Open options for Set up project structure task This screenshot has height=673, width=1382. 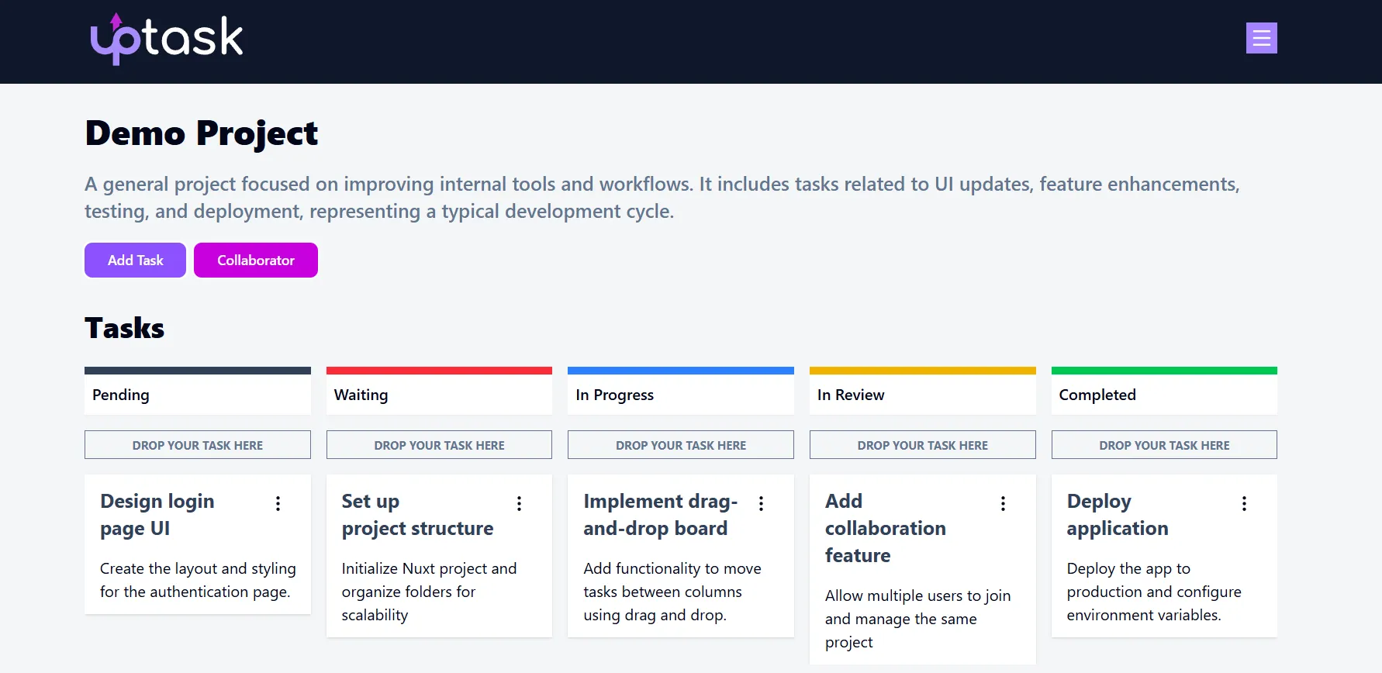[519, 503]
